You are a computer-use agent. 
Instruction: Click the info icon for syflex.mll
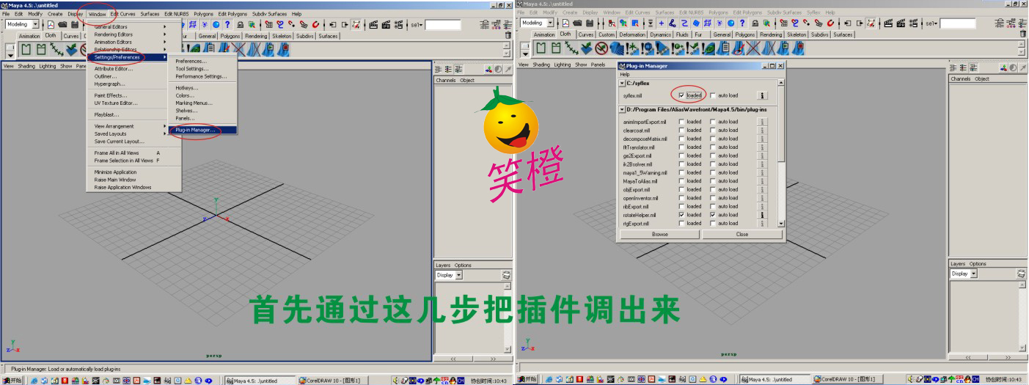(x=762, y=95)
